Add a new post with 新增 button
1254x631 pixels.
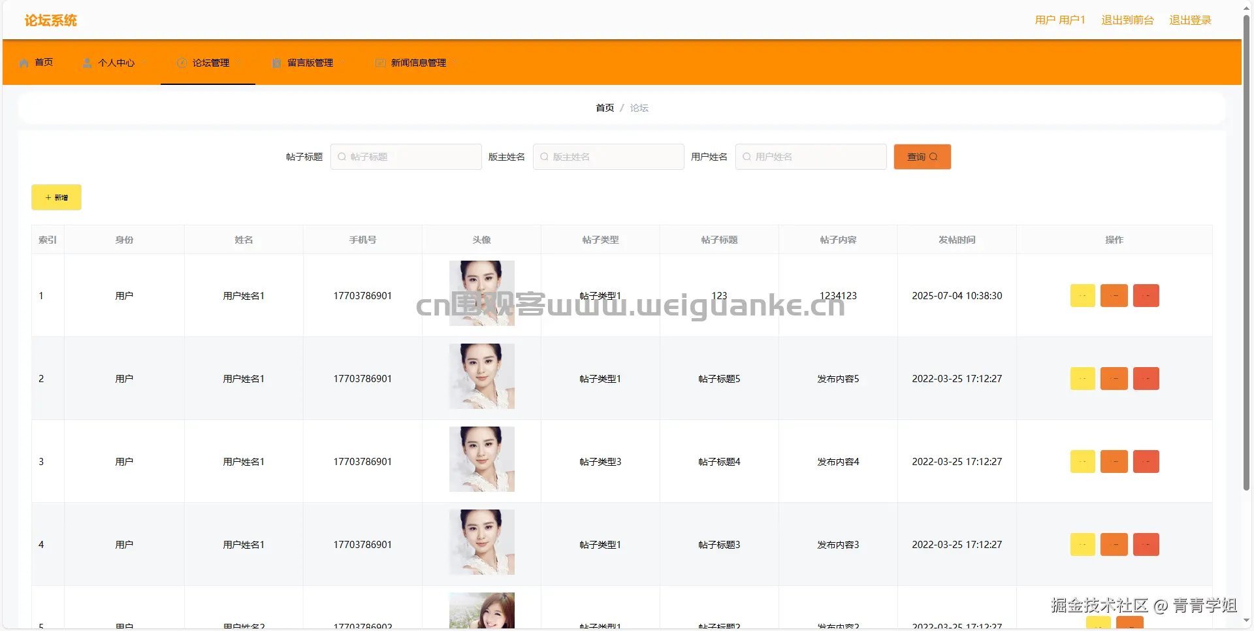56,197
